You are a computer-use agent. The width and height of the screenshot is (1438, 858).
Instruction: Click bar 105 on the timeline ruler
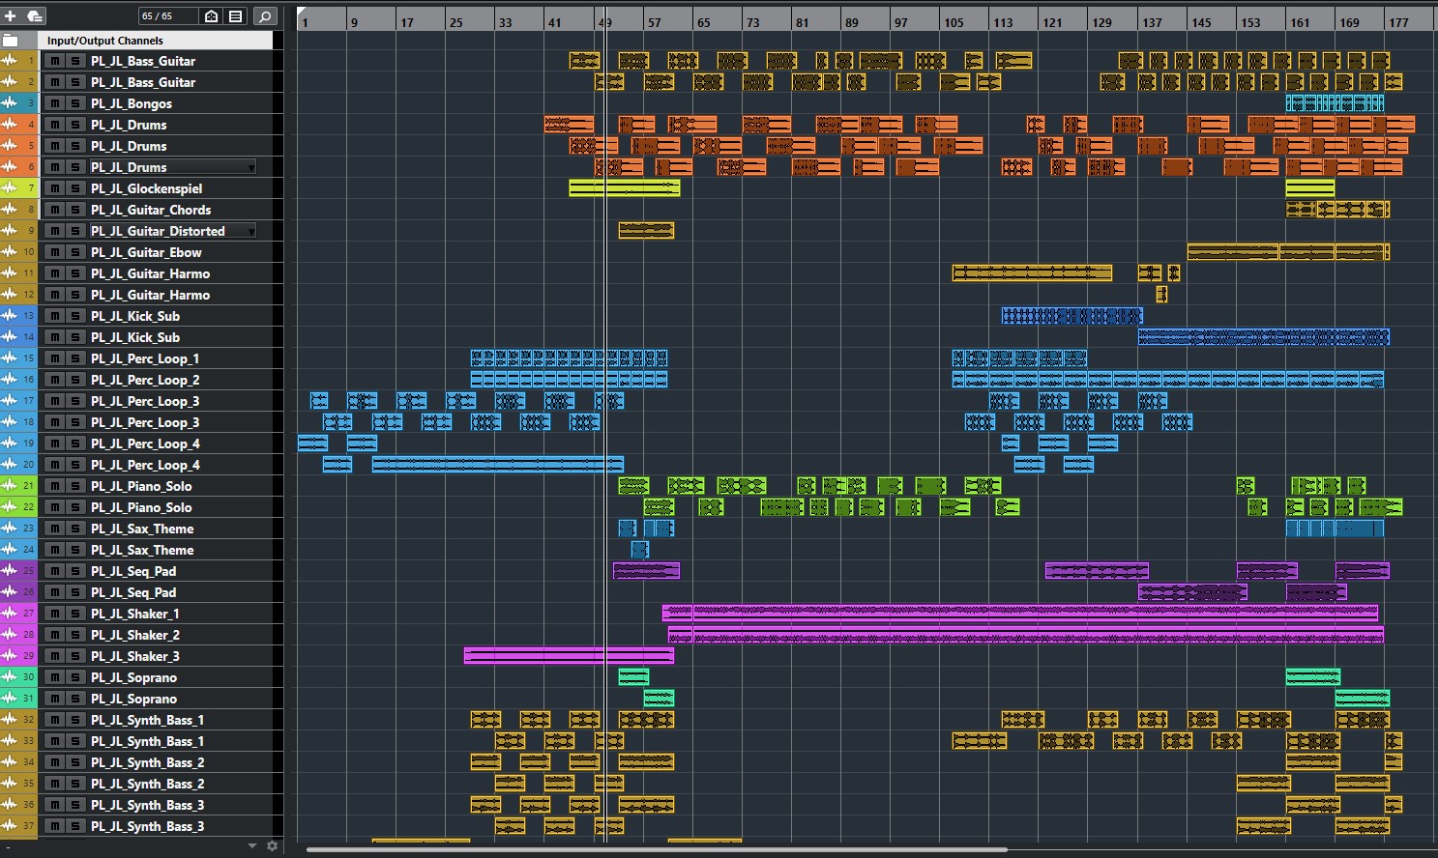pos(954,21)
